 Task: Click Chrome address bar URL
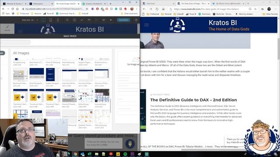tap(54, 9)
